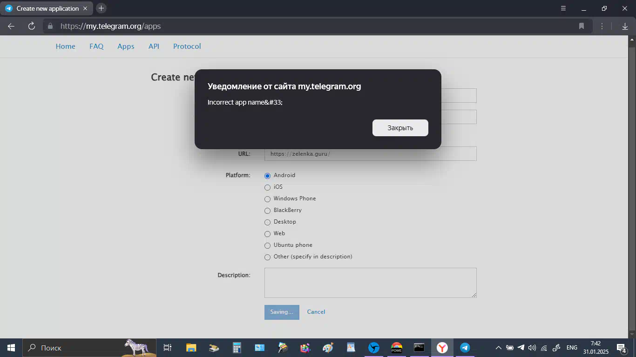Viewport: 636px width, 357px height.
Task: Switch ENG input language indicator
Action: [x=572, y=348]
